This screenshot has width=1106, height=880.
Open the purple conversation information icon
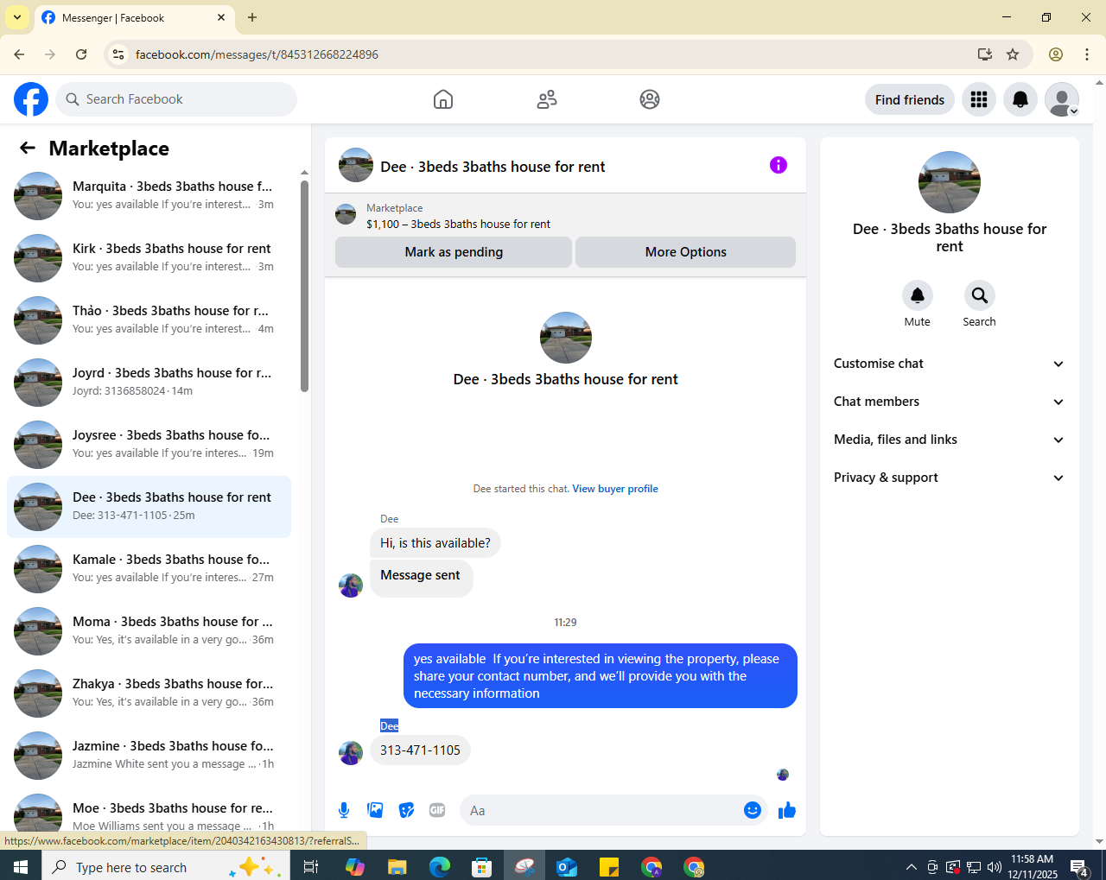tap(779, 165)
